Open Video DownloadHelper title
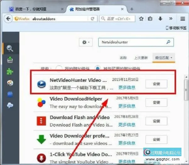189x165 pixels. coord(76,99)
